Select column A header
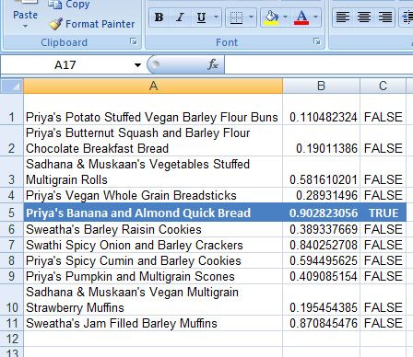 point(153,86)
